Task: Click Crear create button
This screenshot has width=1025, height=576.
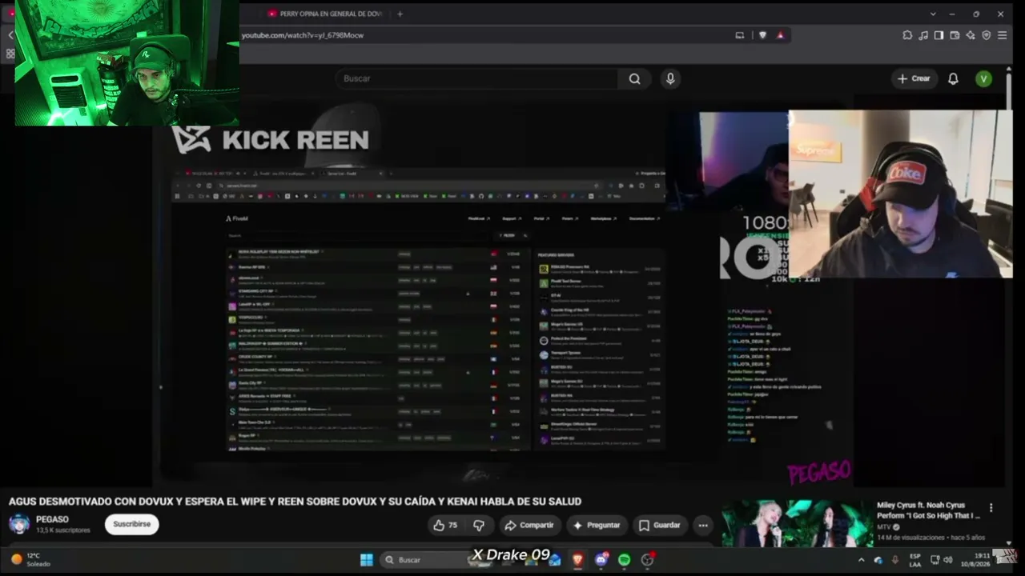Action: pyautogui.click(x=914, y=78)
